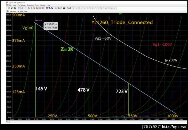Image resolution: width=188 pixels, height=130 pixels.
Task: Click the document icon left of File menu
Action: (8, 5)
